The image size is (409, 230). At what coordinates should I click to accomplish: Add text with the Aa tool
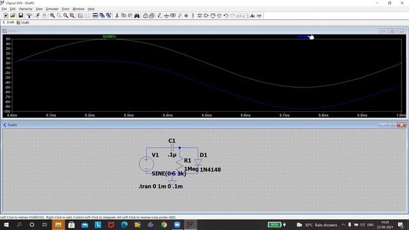tap(252, 15)
